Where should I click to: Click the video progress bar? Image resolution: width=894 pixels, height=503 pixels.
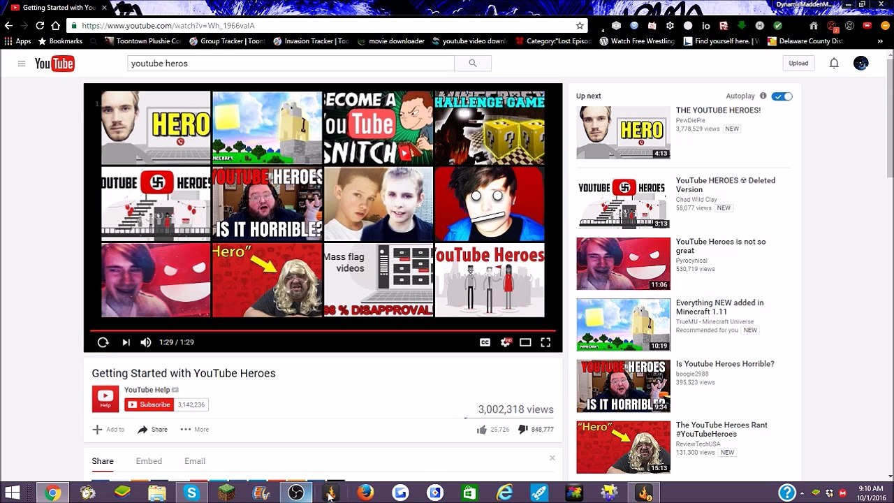[323, 330]
